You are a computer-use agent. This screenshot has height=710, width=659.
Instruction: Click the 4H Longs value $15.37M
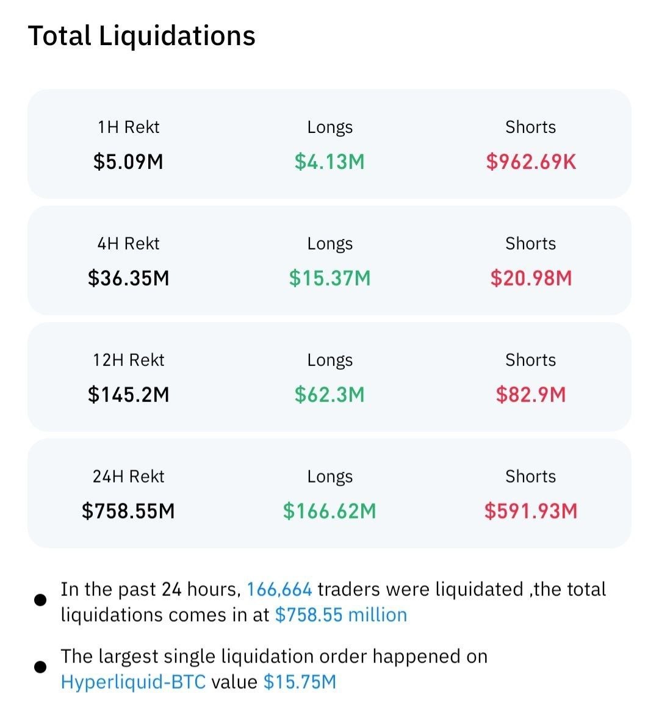(x=329, y=278)
